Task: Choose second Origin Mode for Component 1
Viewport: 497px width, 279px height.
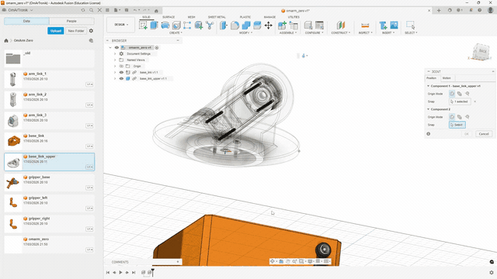Action: [x=460, y=94]
